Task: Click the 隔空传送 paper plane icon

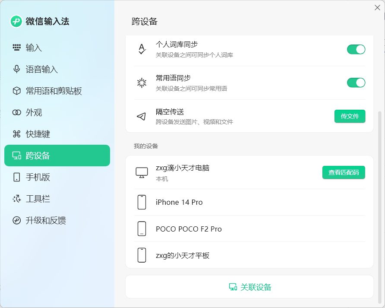Action: 142,116
